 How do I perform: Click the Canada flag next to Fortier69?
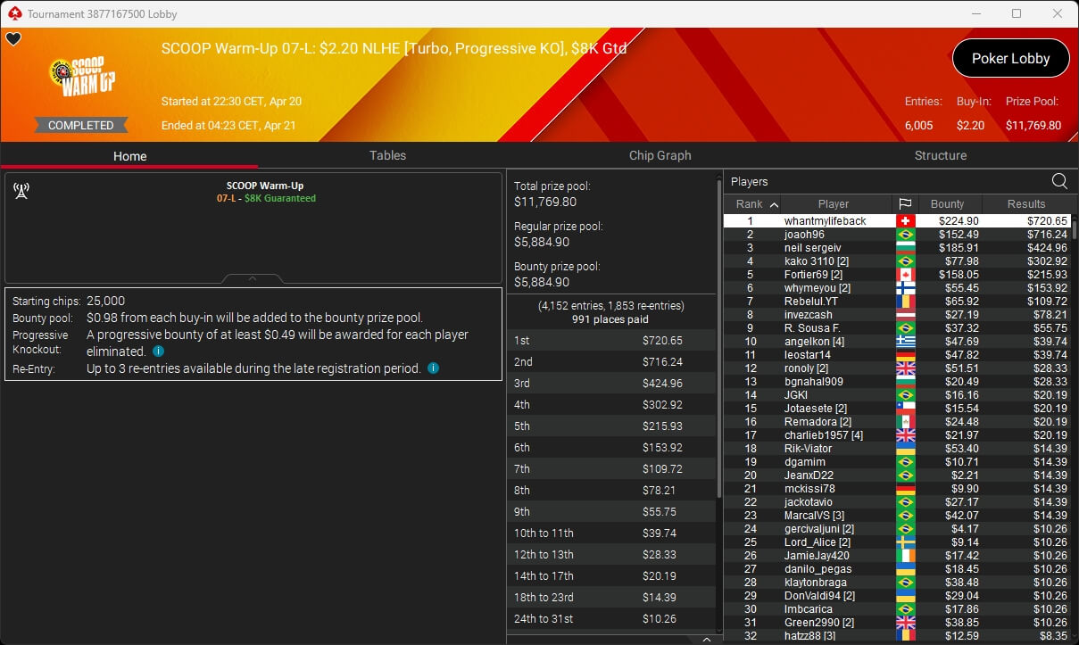(906, 275)
